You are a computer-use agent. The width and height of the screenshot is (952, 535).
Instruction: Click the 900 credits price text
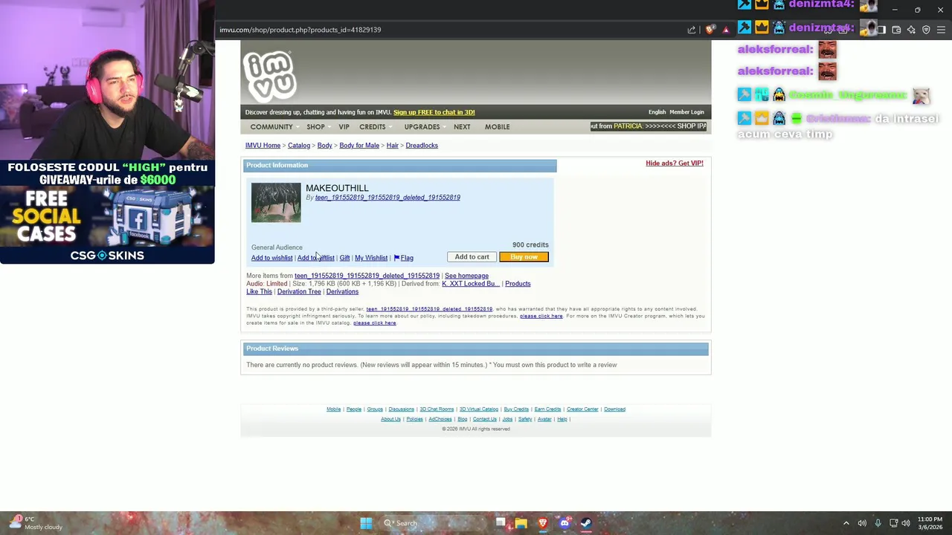coord(530,244)
